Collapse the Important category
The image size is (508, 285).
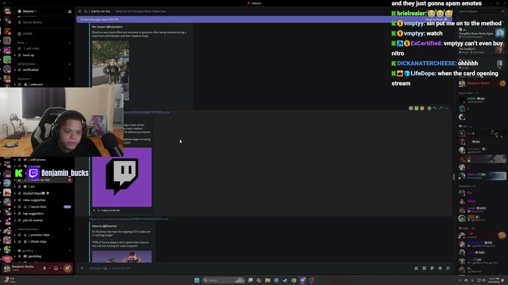(25, 79)
